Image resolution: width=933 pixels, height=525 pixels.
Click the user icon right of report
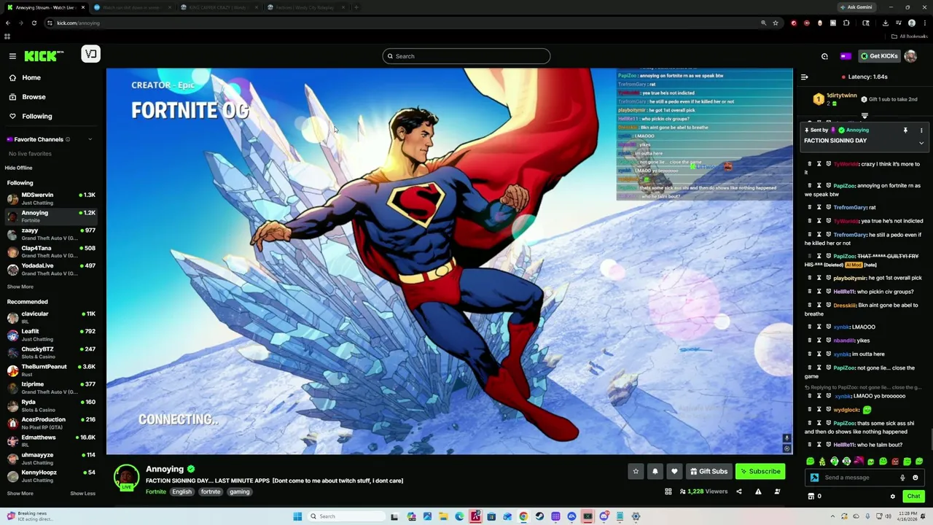[x=777, y=491]
